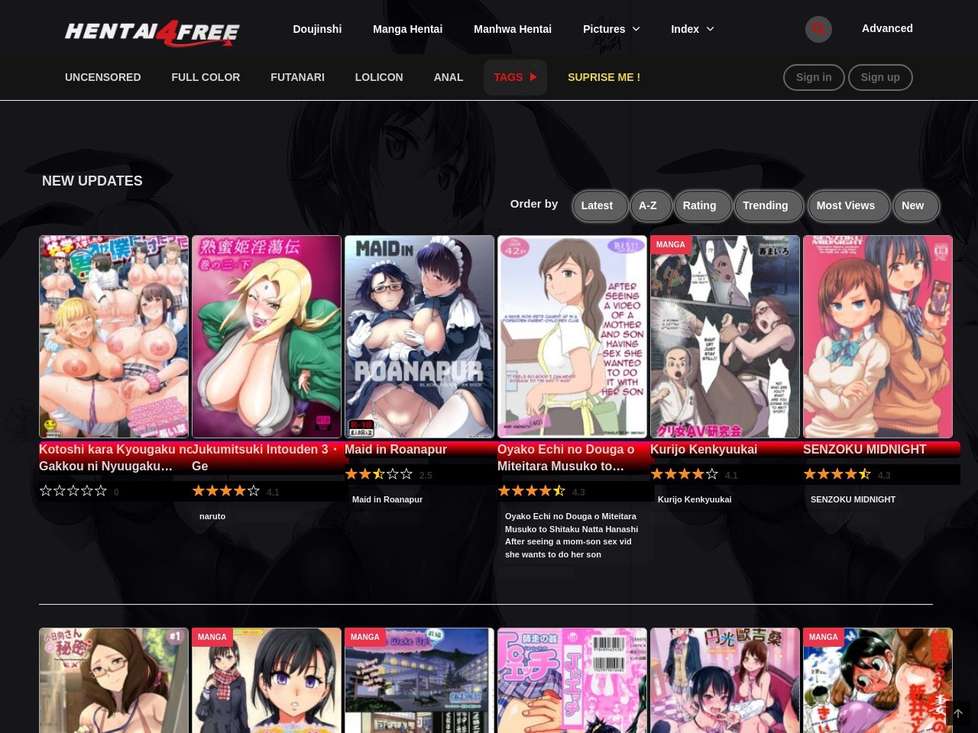
Task: Click the red arrow beside TAGS
Action: tap(533, 77)
